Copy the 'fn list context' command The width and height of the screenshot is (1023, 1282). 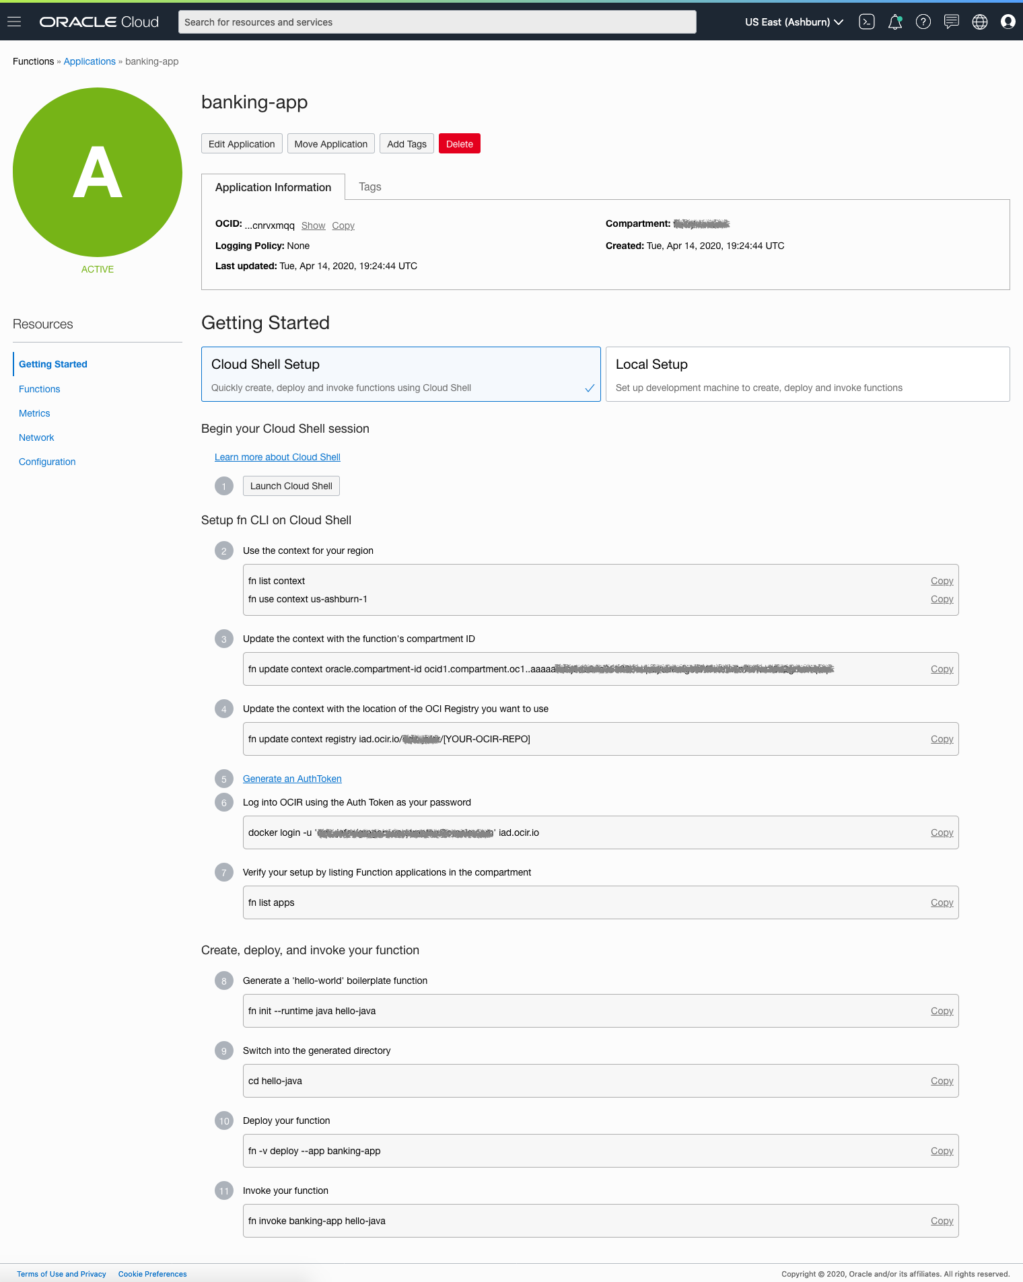coord(942,581)
